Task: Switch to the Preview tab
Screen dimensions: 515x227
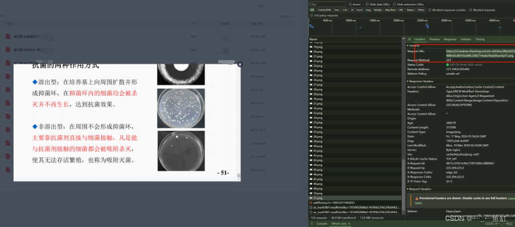Action: click(435, 40)
